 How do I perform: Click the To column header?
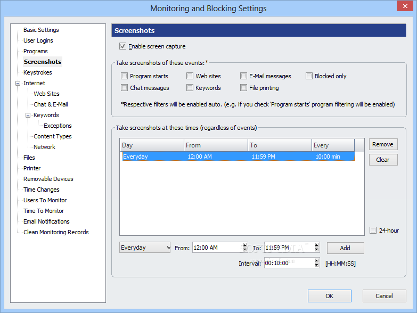click(x=280, y=145)
